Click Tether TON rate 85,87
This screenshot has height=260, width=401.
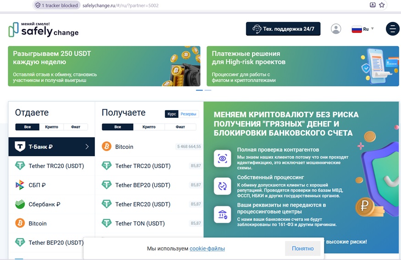[x=196, y=223]
